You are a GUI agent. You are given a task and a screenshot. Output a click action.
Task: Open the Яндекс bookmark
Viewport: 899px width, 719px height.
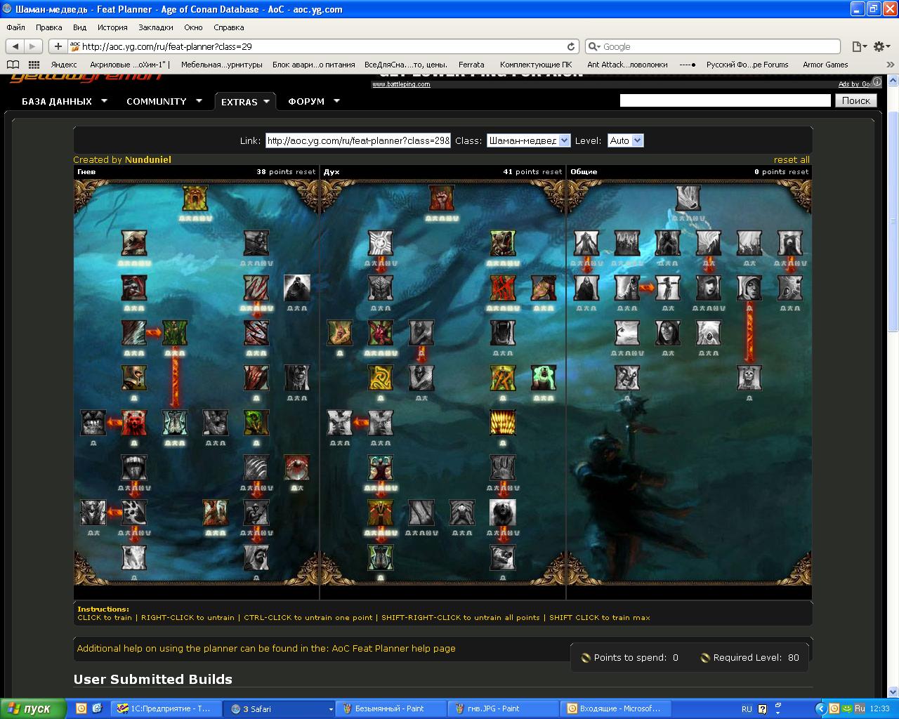64,65
